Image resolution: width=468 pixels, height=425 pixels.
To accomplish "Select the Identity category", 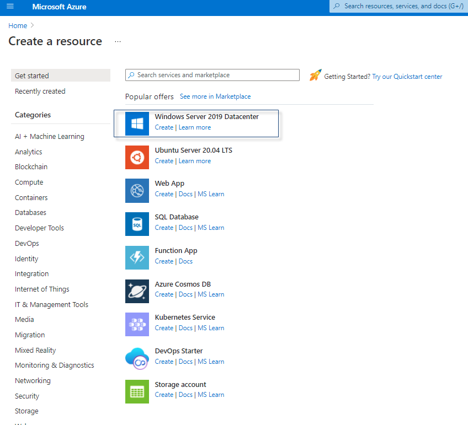I will coord(26,259).
